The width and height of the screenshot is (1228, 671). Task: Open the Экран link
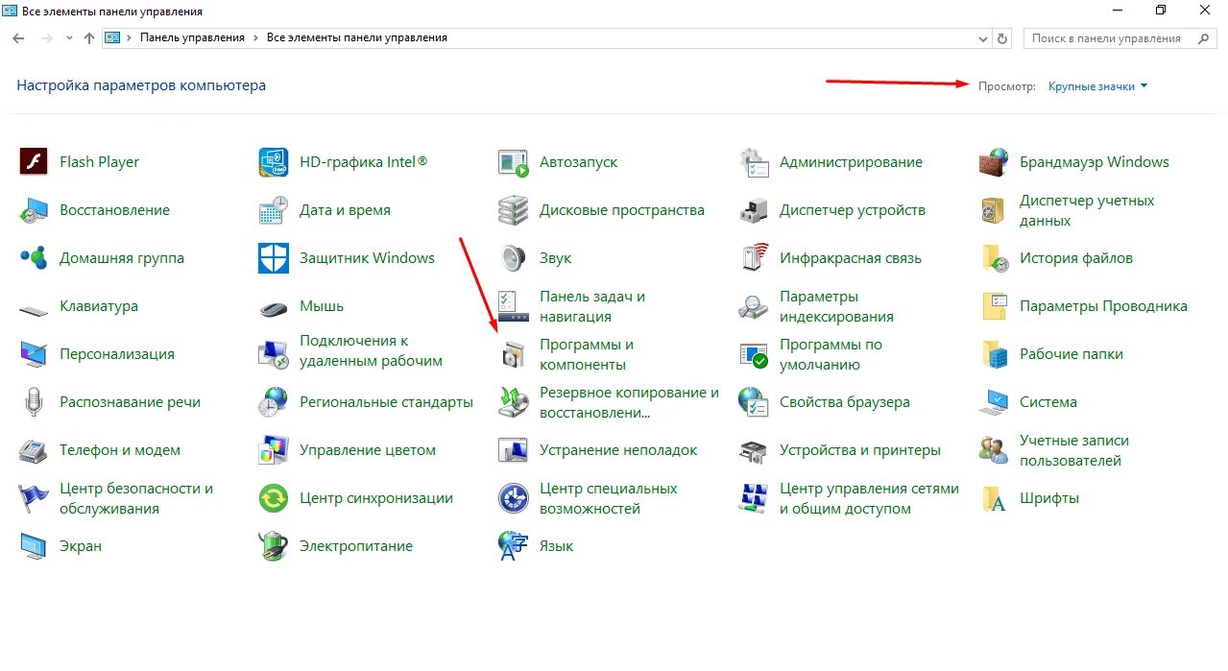(x=81, y=546)
